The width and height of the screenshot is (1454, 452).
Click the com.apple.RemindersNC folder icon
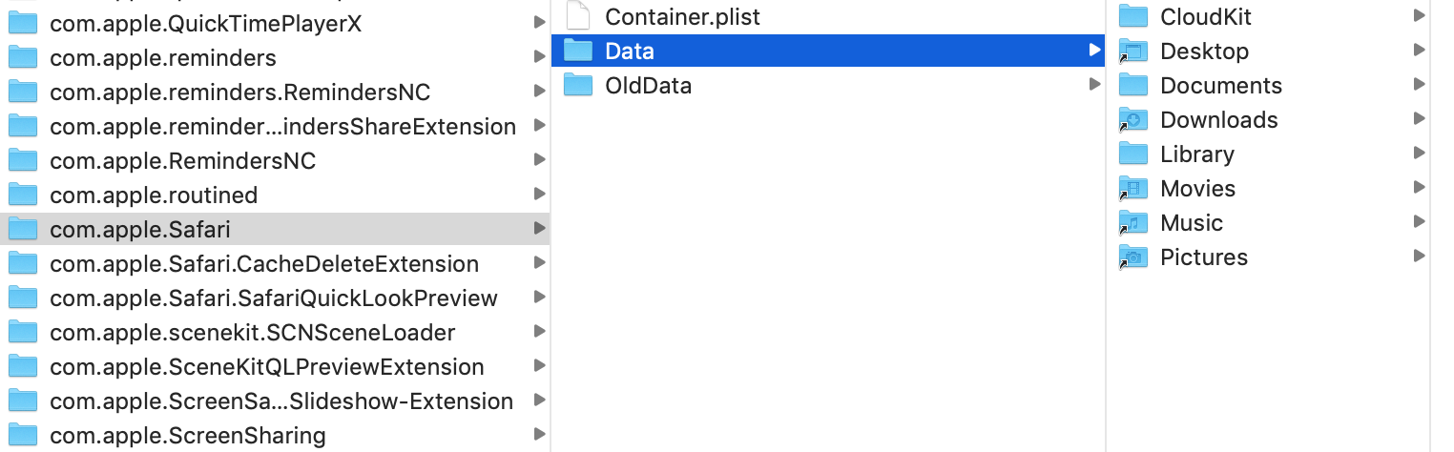click(23, 161)
